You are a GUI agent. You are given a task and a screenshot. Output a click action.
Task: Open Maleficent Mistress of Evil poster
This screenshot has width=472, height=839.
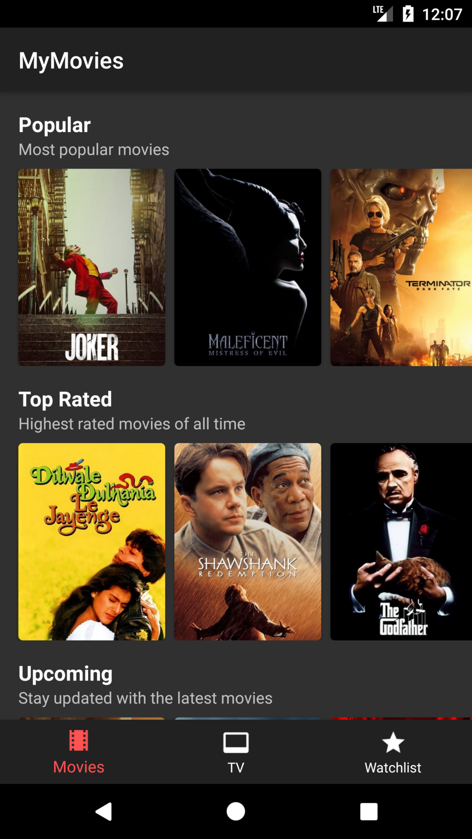click(248, 267)
